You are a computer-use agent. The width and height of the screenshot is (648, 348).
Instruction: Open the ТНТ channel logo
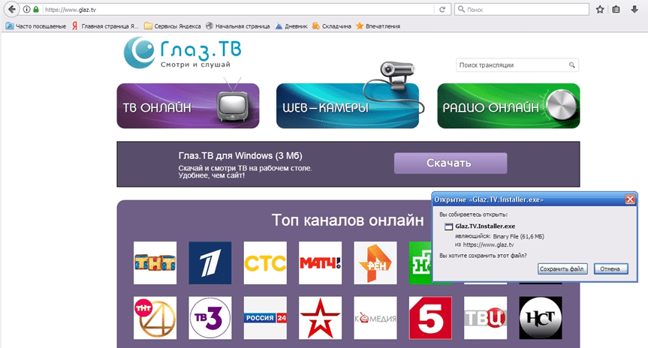tap(155, 263)
